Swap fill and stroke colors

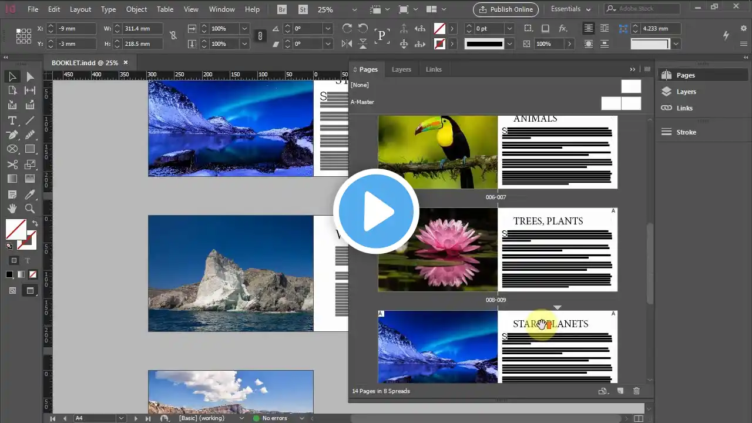tap(35, 223)
